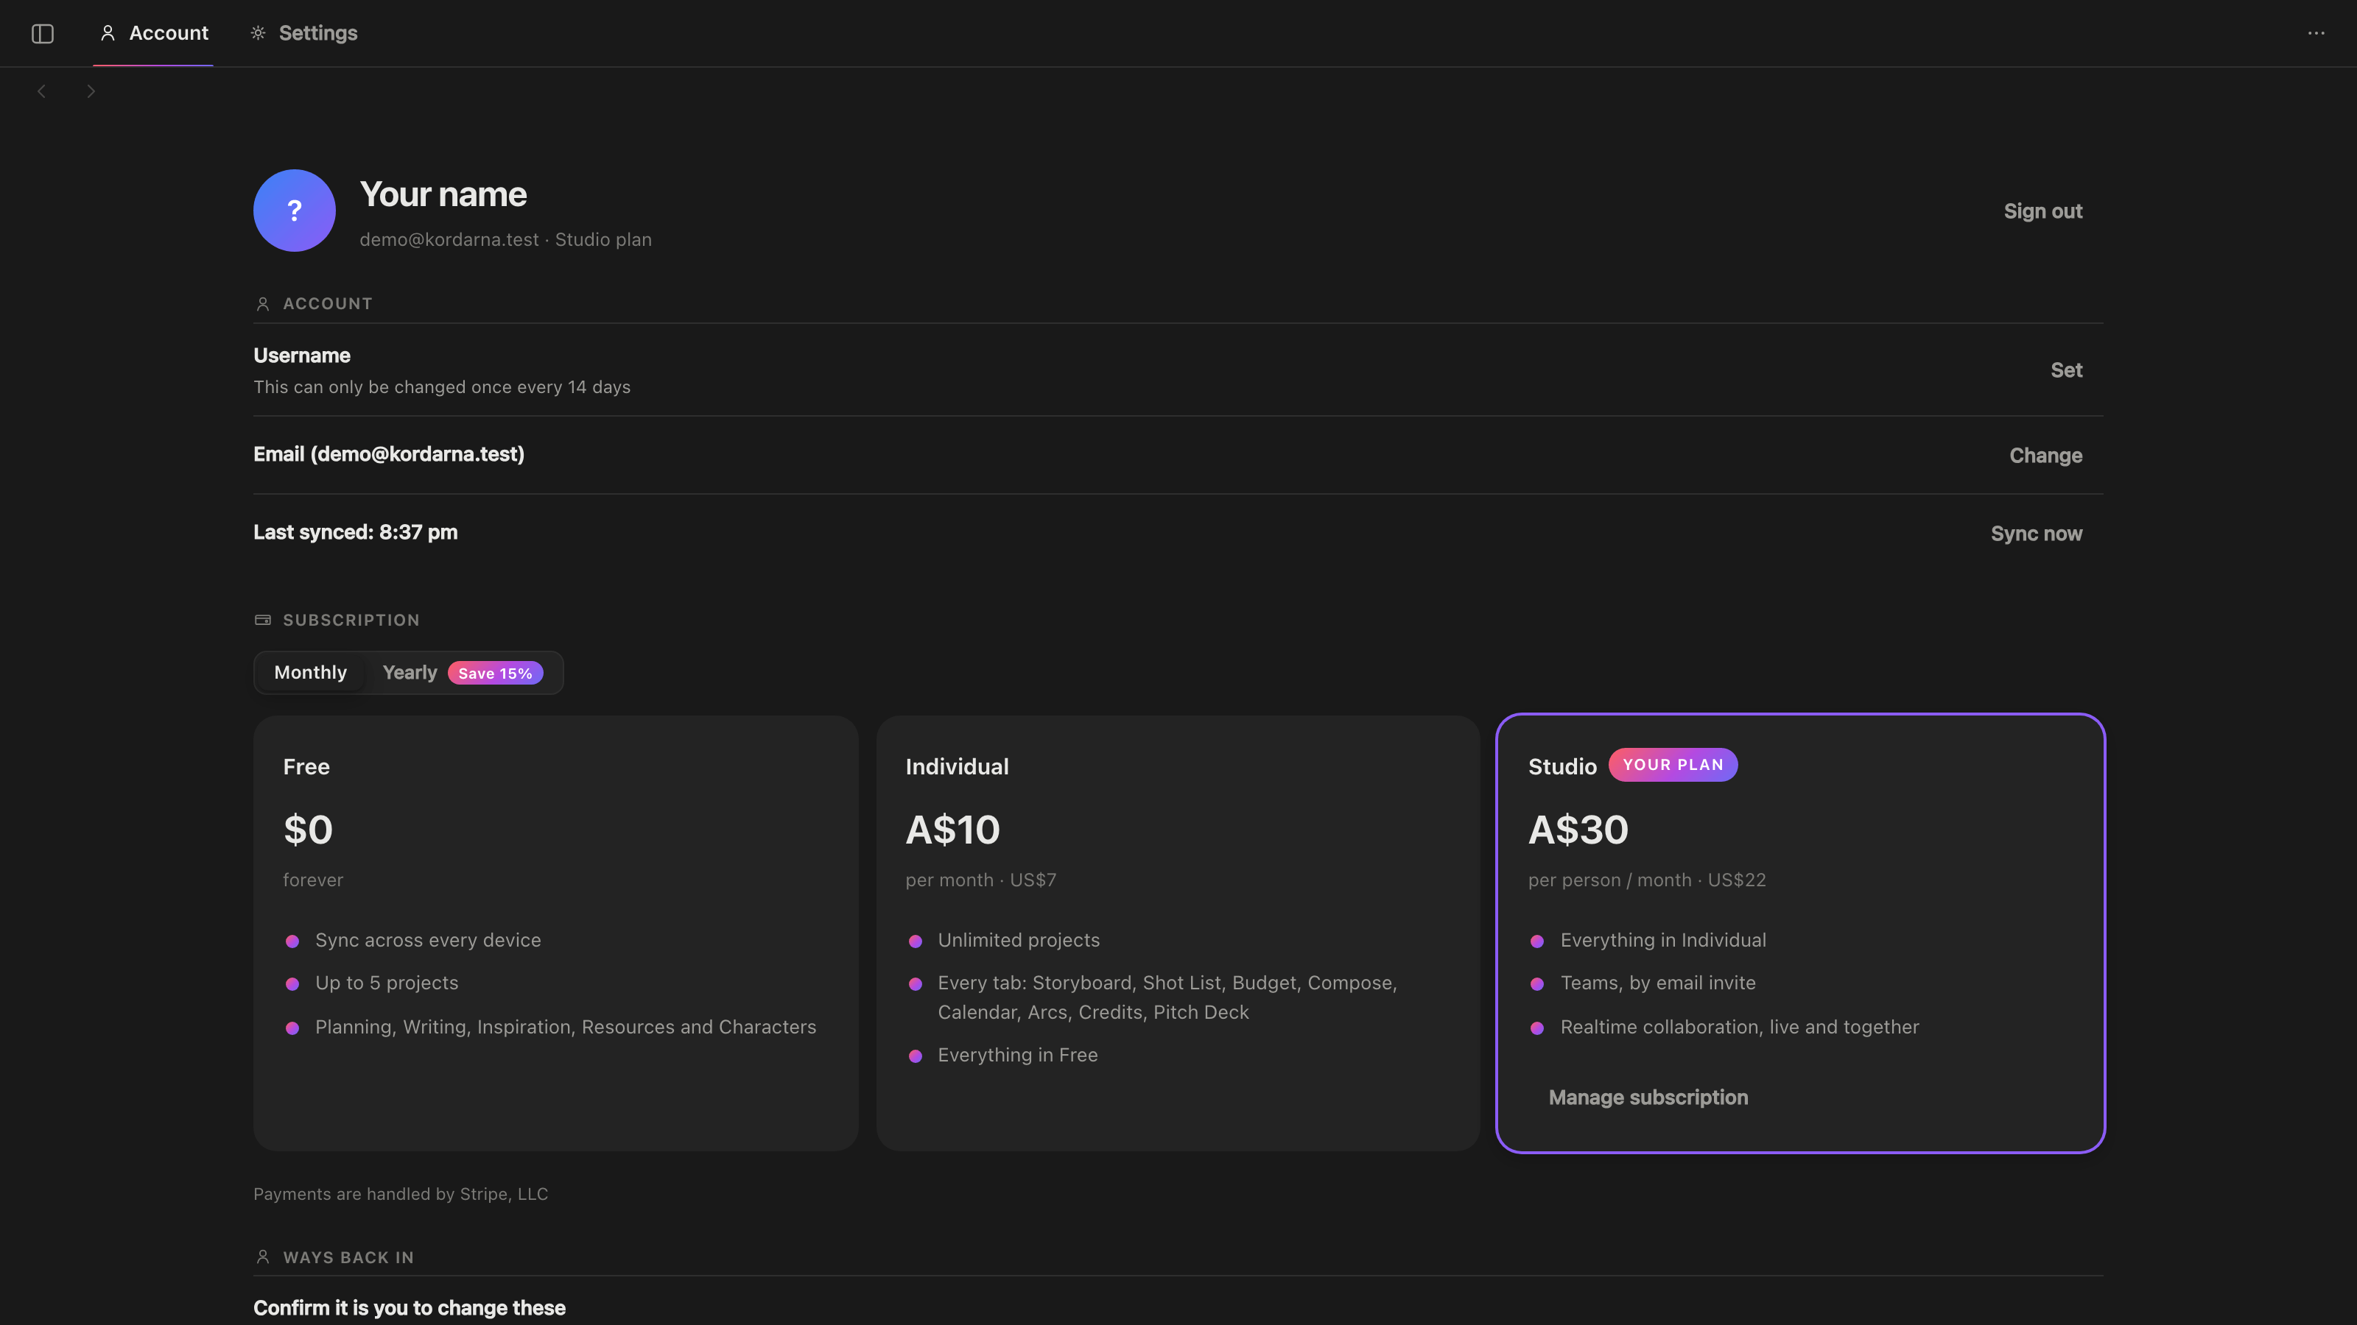Click the Your name heading
Screen dimensions: 2357x1325
tap(443, 195)
